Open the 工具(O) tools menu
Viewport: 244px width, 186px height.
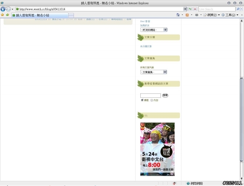[x=230, y=15]
